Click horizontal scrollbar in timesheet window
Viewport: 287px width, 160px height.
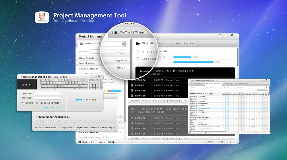click(208, 131)
